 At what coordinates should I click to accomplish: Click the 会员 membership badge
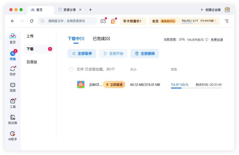155,21
